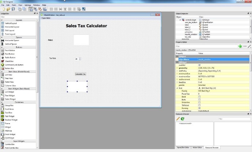Enable the Bold font checkbox

click(x=199, y=97)
